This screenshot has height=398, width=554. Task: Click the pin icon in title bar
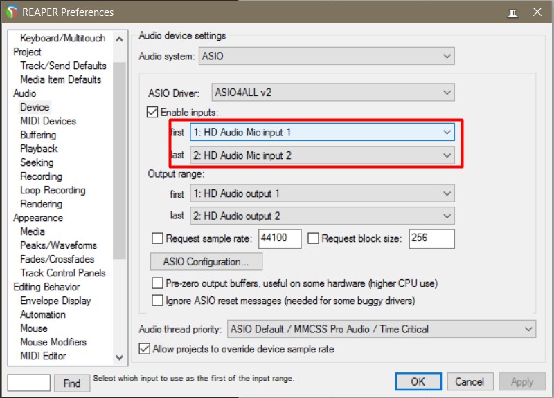[512, 12]
